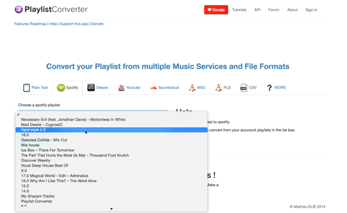The width and height of the screenshot is (347, 213).
Task: Choose the Soundcloud cloud icon
Action: 153,87
